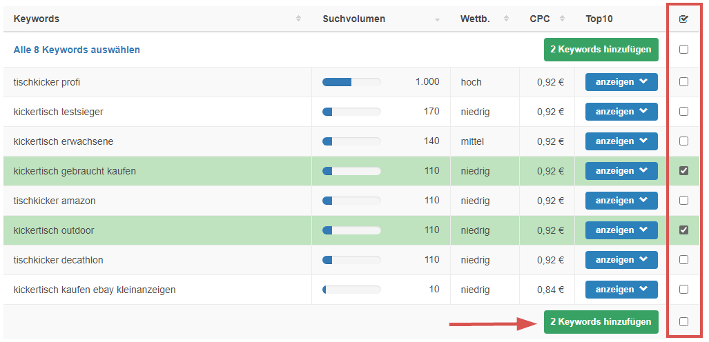Click keyword text tischkicker decathlon
The image size is (709, 342).
(x=58, y=260)
